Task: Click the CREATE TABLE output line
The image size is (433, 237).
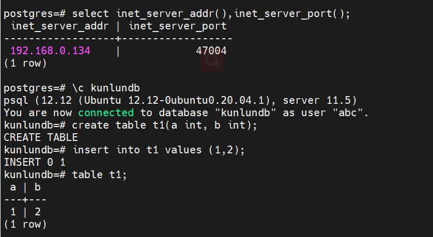Action: coord(40,137)
